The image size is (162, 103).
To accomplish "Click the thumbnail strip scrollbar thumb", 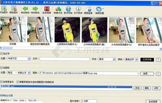I will pos(7,48).
